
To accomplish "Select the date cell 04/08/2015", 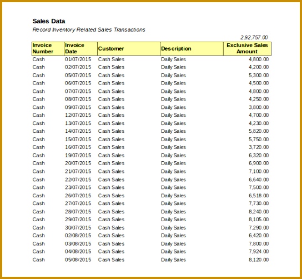I will [78, 251].
